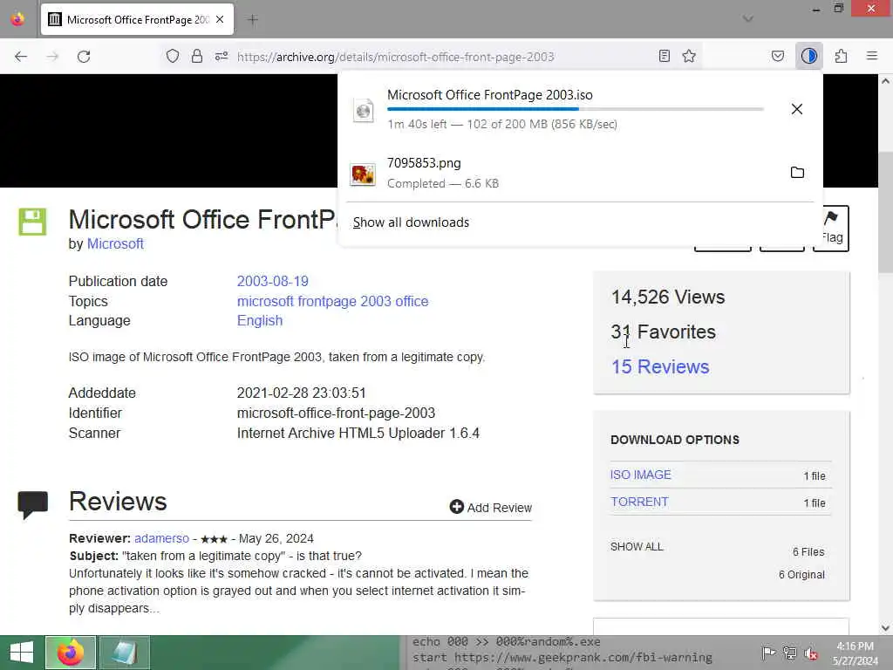Open Firefox application hamburger menu
The image size is (893, 670).
click(871, 56)
